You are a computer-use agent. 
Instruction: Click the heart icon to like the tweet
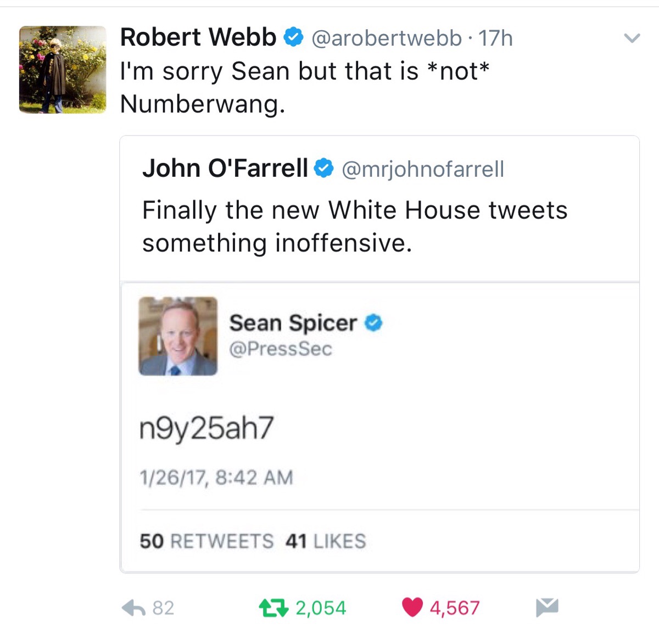click(x=411, y=607)
